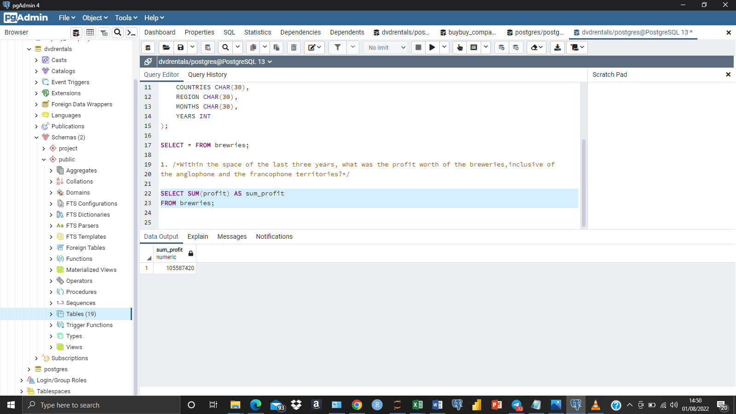Switch to the Query History tab
The width and height of the screenshot is (736, 414).
click(207, 75)
